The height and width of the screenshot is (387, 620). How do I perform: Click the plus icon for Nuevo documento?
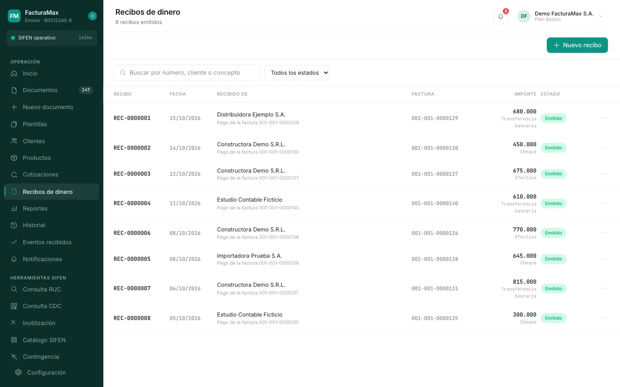(x=14, y=107)
